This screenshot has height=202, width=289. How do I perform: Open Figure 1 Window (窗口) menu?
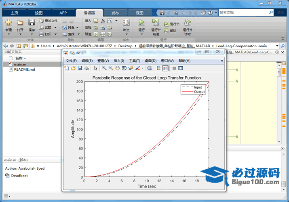pos(167,61)
